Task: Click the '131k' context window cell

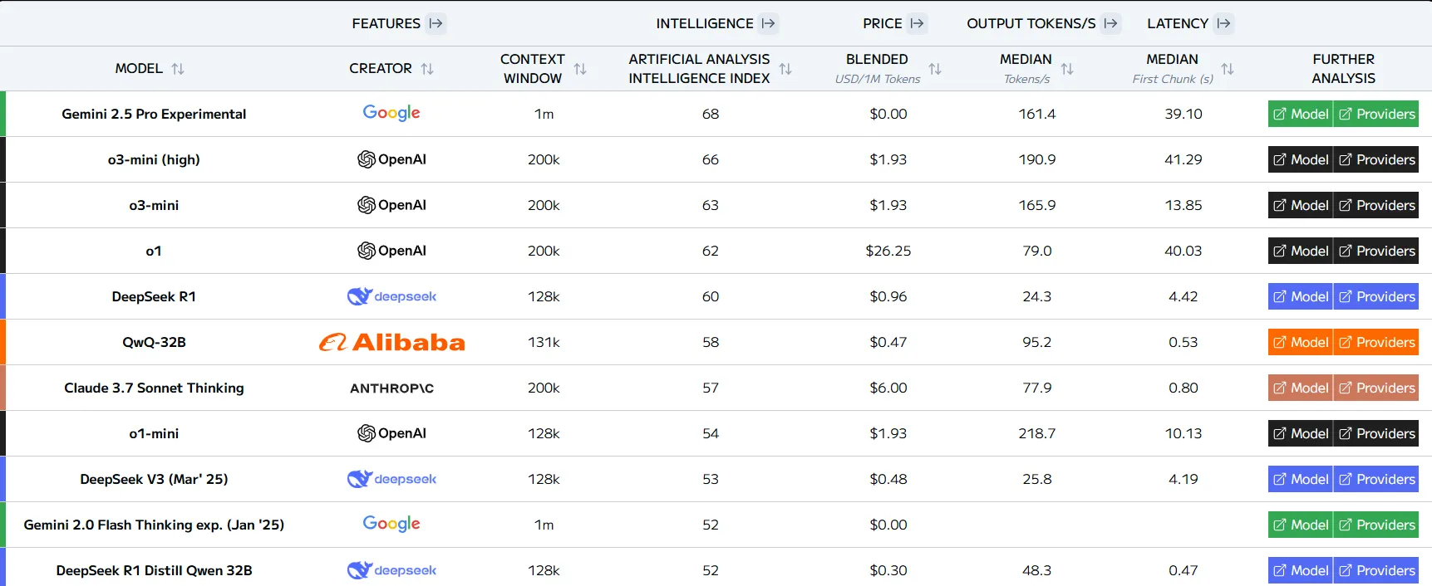Action: pyautogui.click(x=544, y=342)
